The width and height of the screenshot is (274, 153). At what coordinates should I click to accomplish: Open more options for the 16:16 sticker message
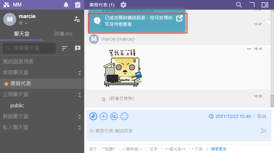pyautogui.click(x=249, y=49)
